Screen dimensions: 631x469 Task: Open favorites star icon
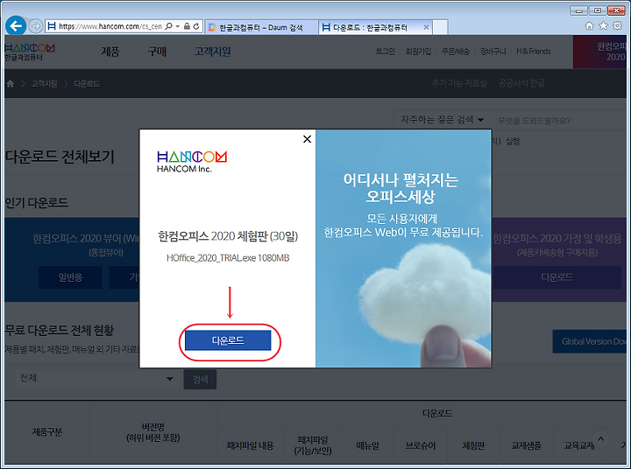[x=603, y=26]
